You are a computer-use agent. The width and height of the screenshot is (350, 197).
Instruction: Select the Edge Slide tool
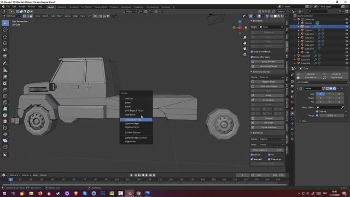coord(5,128)
